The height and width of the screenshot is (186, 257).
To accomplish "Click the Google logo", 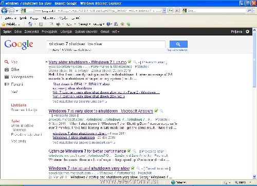I will pos(19,44).
